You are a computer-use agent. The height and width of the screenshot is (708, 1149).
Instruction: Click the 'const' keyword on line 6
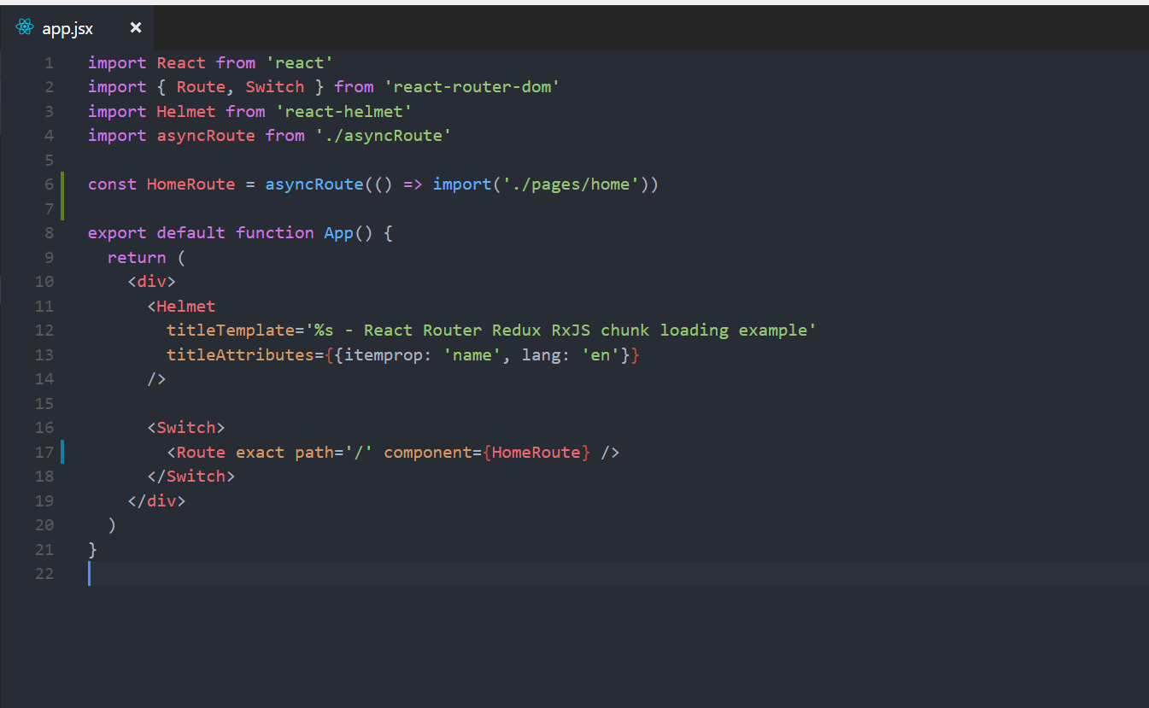[x=112, y=184]
